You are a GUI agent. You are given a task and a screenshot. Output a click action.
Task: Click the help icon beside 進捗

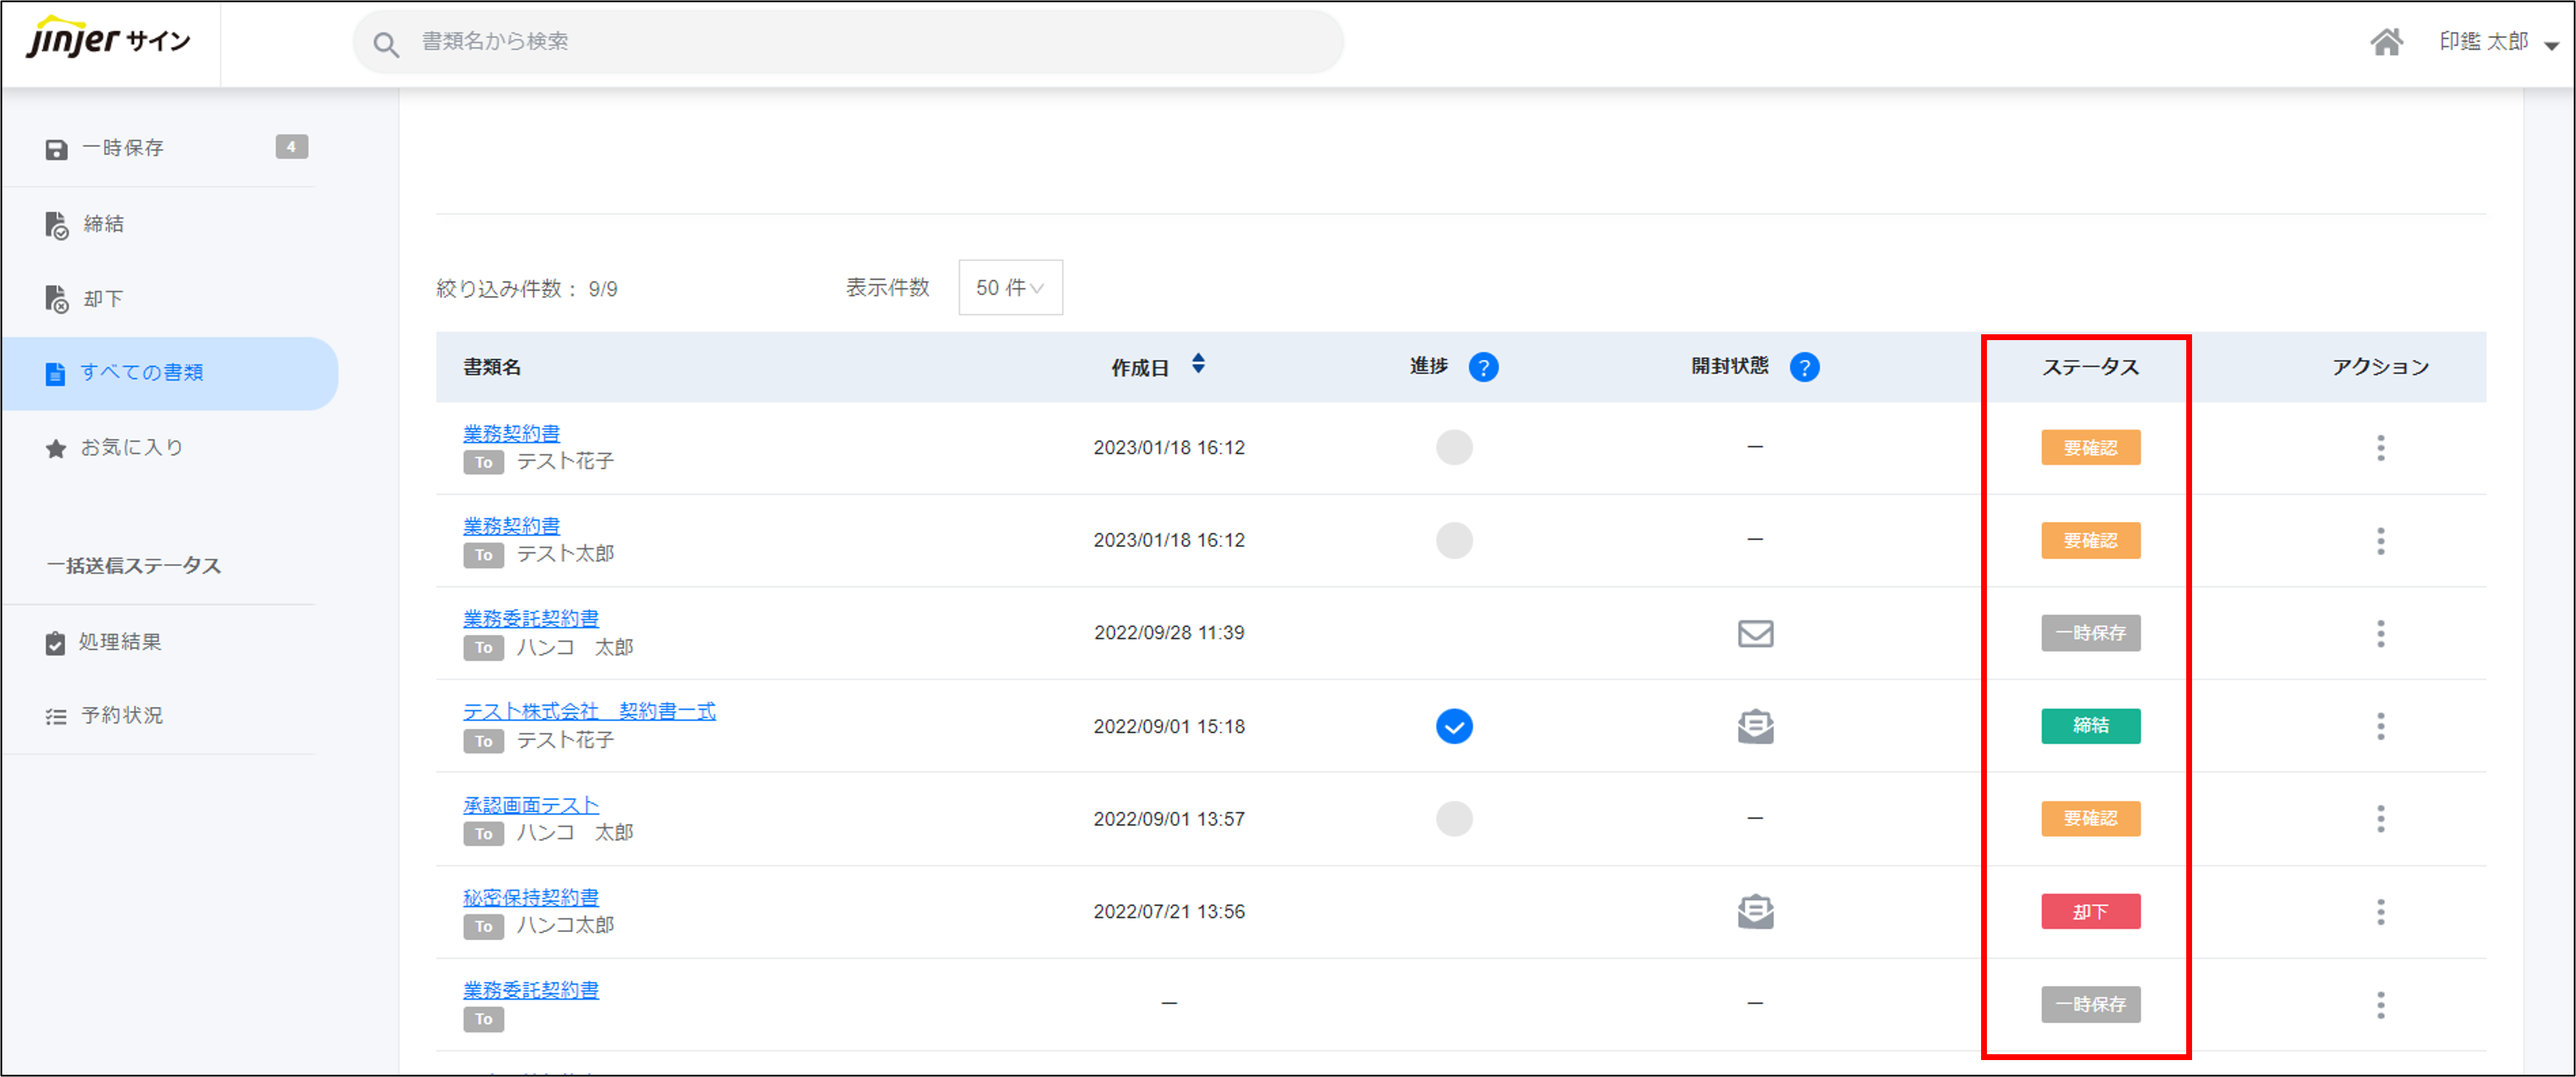tap(1483, 367)
